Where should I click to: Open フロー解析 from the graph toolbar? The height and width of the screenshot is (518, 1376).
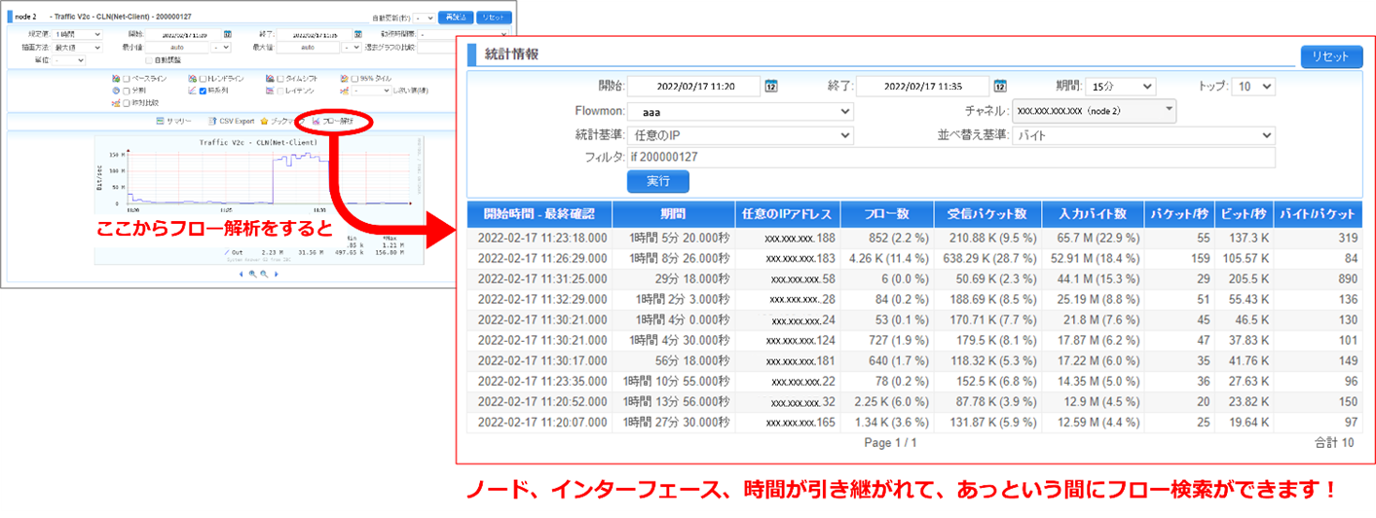click(x=332, y=121)
